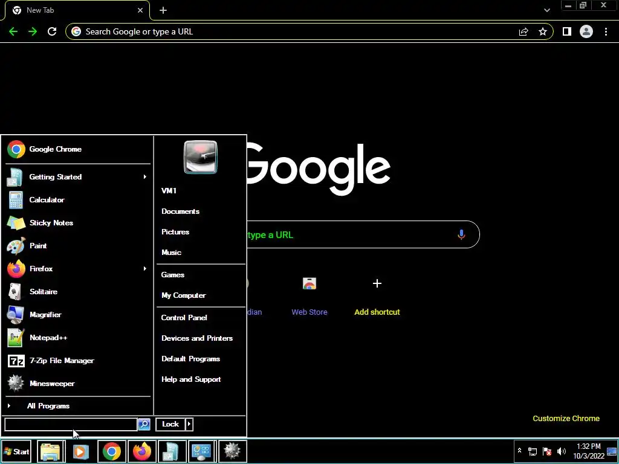Open shutdown options arrow beside Lock
The width and height of the screenshot is (619, 464).
pos(189,424)
